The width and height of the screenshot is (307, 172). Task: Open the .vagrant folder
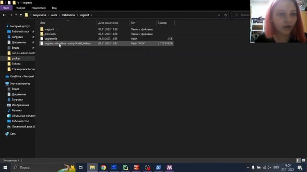pyautogui.click(x=49, y=29)
